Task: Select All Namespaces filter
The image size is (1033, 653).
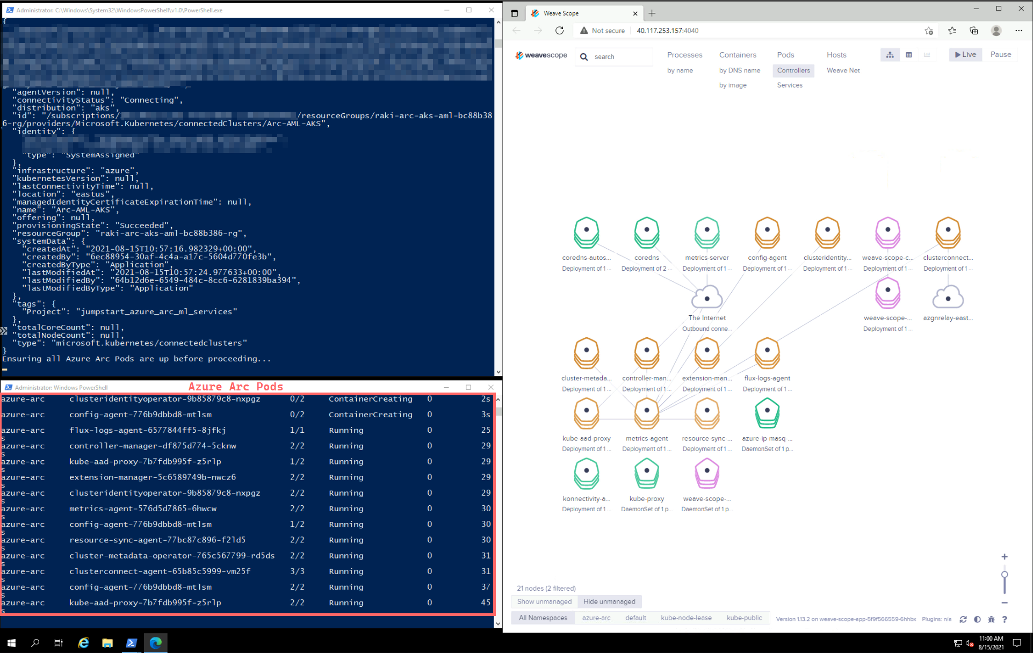Action: (x=543, y=618)
